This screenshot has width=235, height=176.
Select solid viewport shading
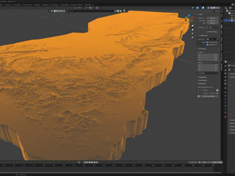[214, 8]
